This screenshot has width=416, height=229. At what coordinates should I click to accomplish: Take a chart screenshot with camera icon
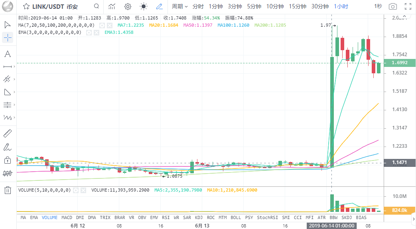pyautogui.click(x=392, y=7)
